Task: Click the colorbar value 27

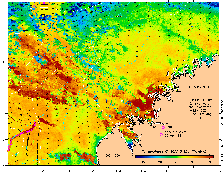Action: click(144, 162)
